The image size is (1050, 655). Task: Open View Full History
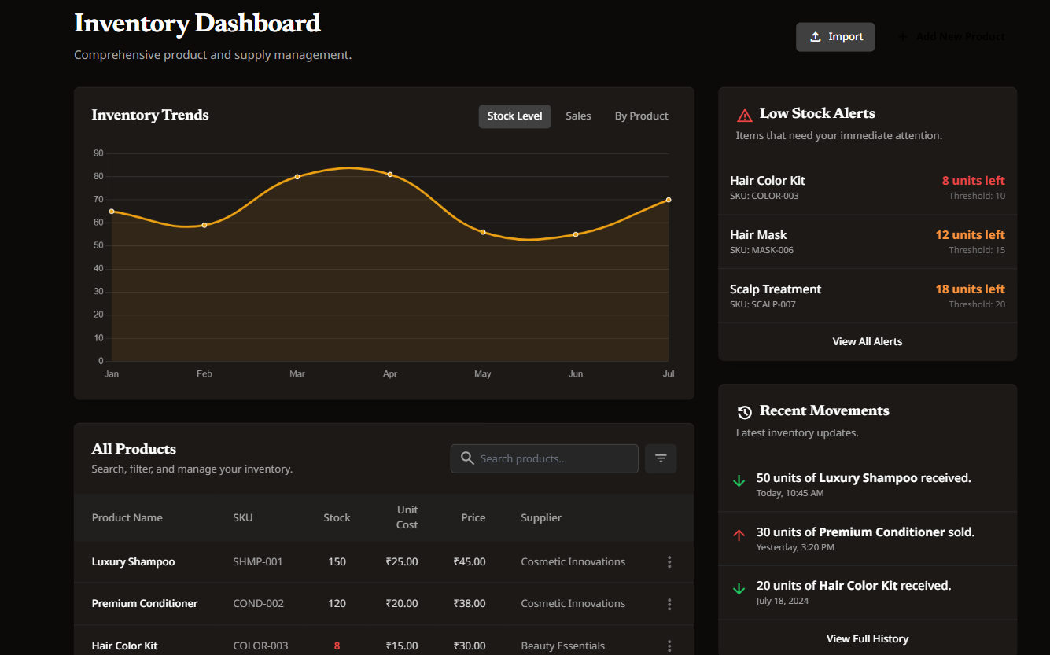click(x=867, y=638)
